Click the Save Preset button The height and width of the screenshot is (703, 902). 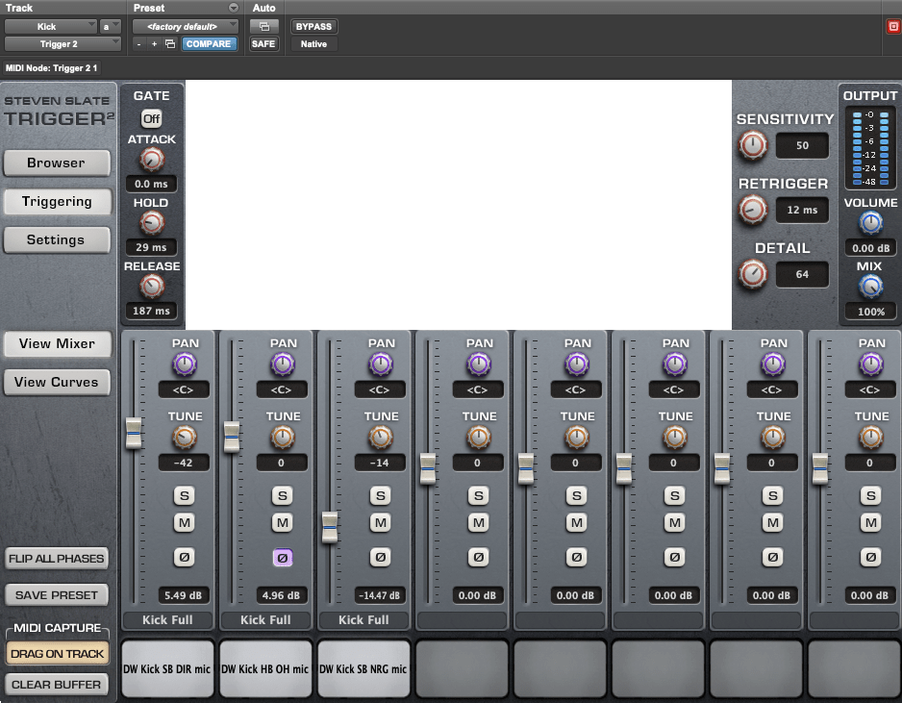coord(56,595)
